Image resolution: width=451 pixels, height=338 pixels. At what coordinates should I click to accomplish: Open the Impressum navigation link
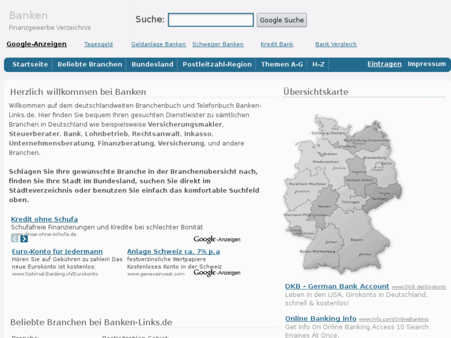tap(427, 64)
